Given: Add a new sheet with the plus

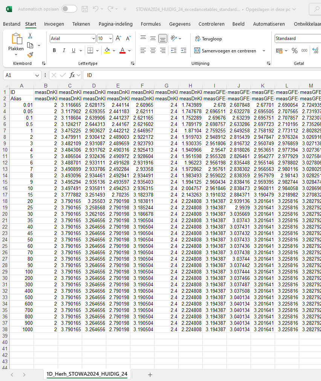Looking at the screenshot, I should (x=150, y=375).
